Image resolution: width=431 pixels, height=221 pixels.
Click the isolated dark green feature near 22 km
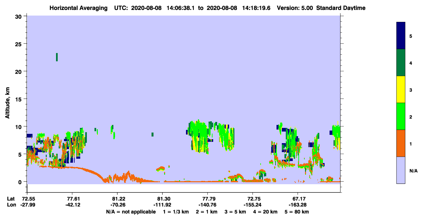(x=57, y=57)
